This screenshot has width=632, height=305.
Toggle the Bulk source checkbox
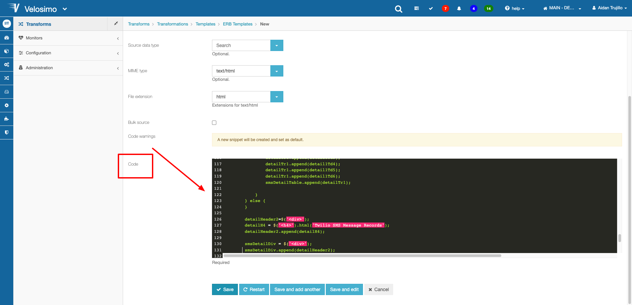[214, 123]
